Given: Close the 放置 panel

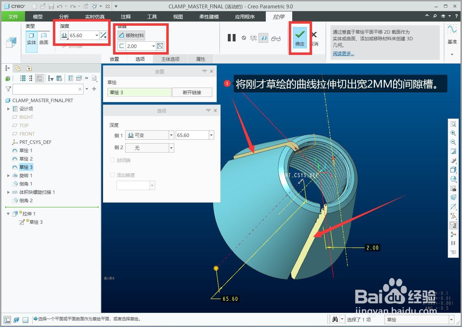Looking at the screenshot, I should (212, 71).
